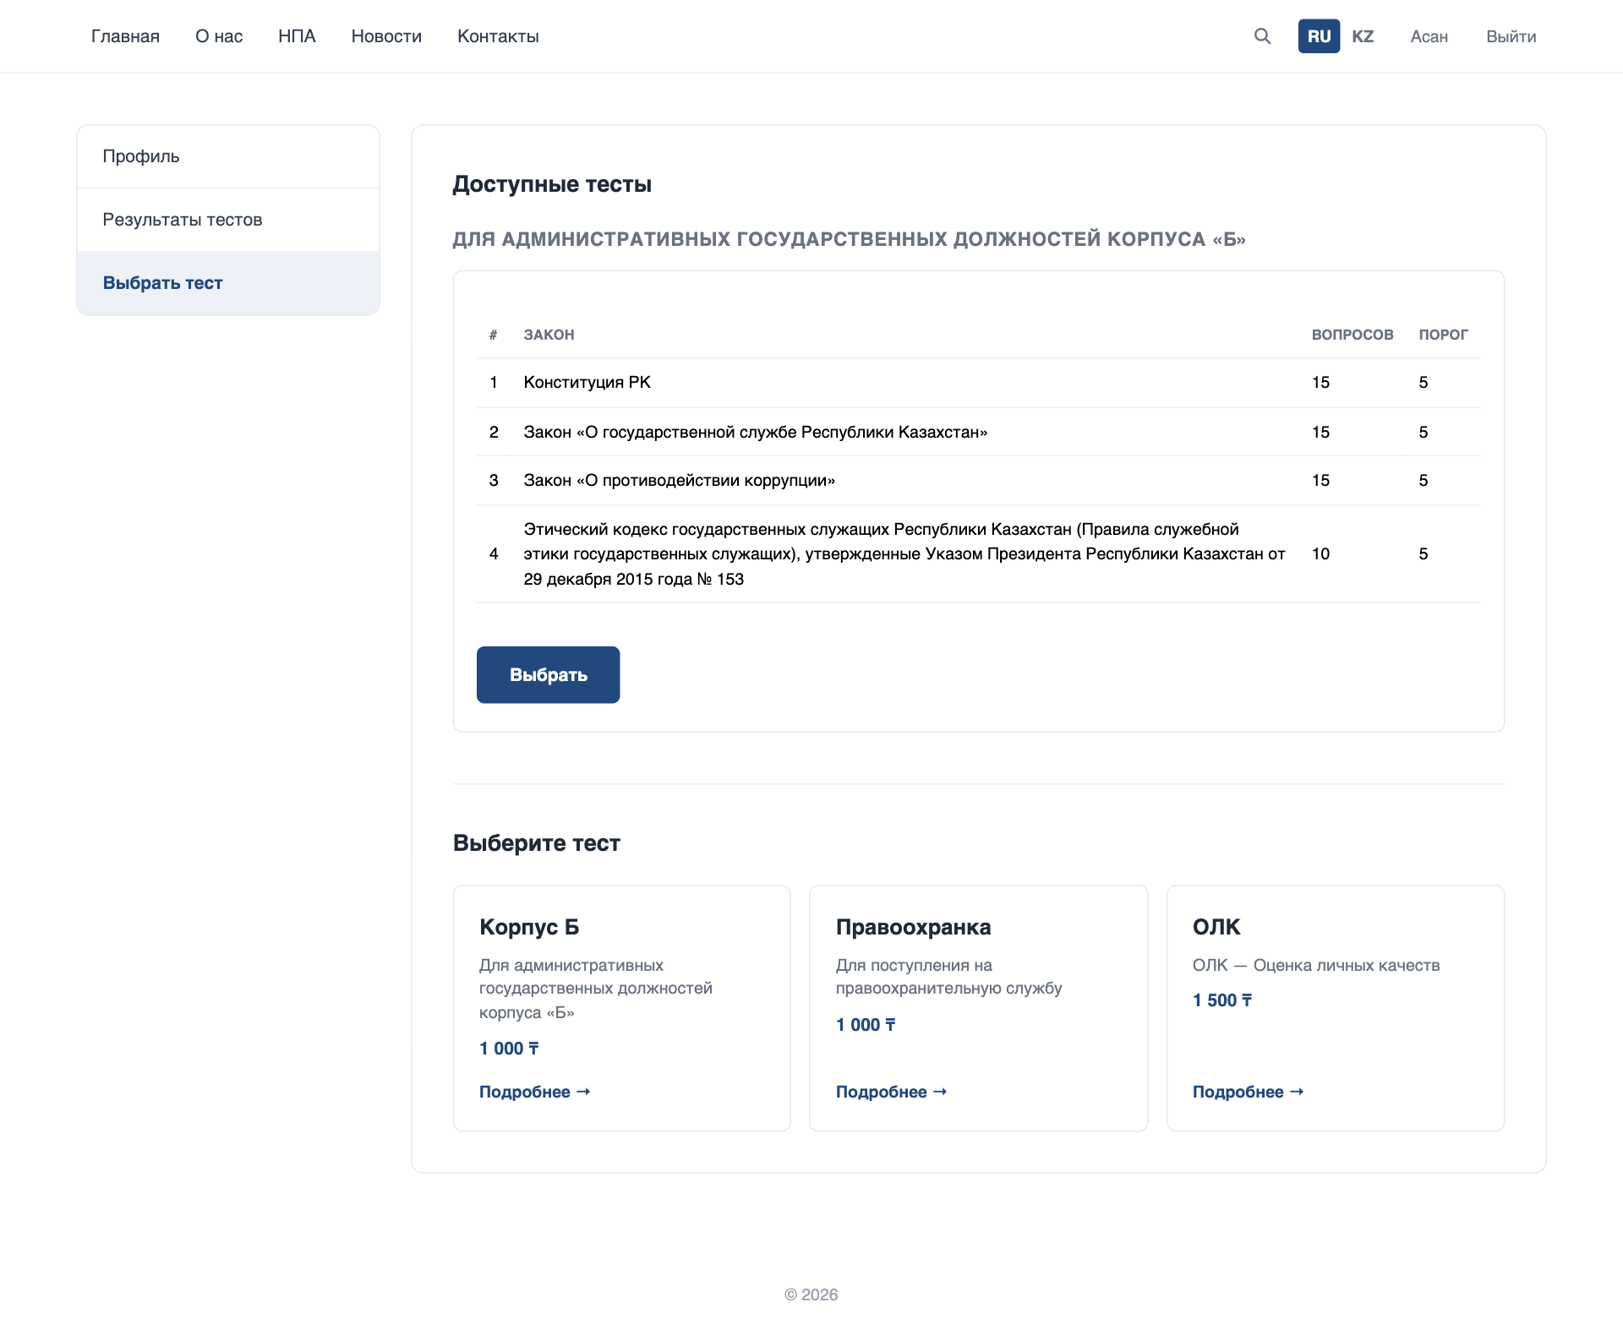Select the Правоохранка test card title

pyautogui.click(x=913, y=927)
